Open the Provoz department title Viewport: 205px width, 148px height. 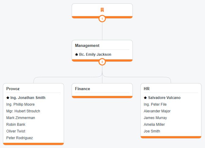[x=13, y=89]
